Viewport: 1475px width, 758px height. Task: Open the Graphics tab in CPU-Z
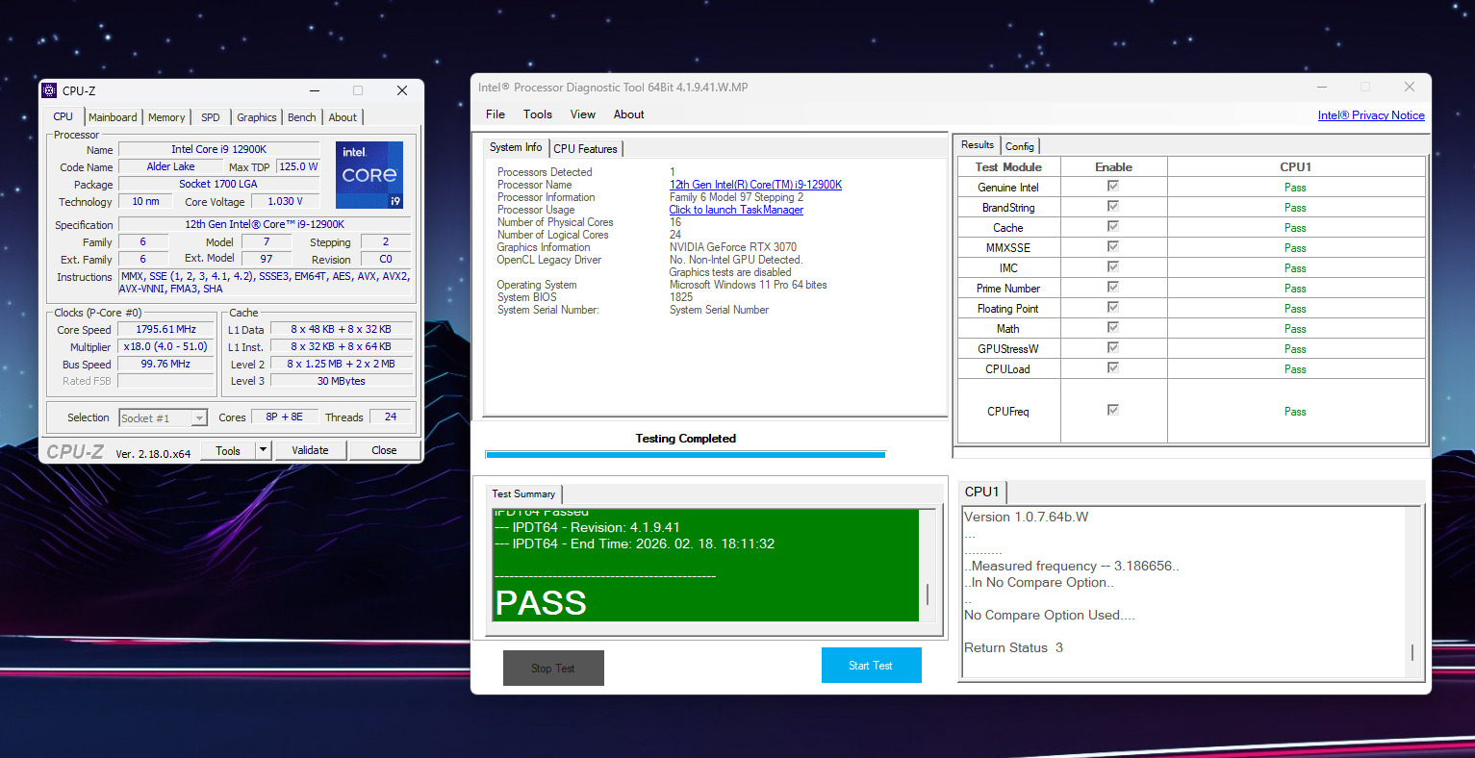click(x=257, y=117)
